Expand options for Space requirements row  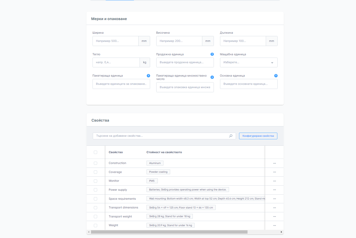point(275,199)
